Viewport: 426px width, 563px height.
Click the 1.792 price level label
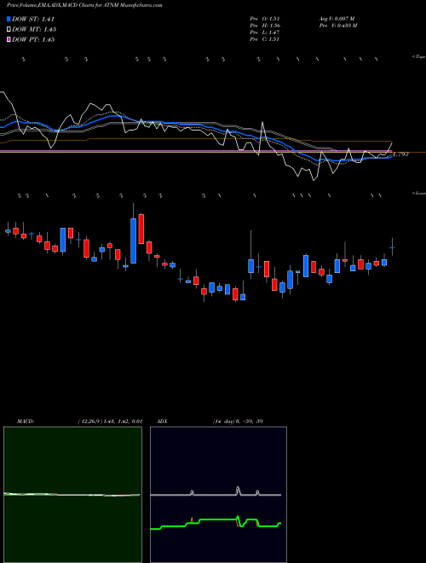400,154
